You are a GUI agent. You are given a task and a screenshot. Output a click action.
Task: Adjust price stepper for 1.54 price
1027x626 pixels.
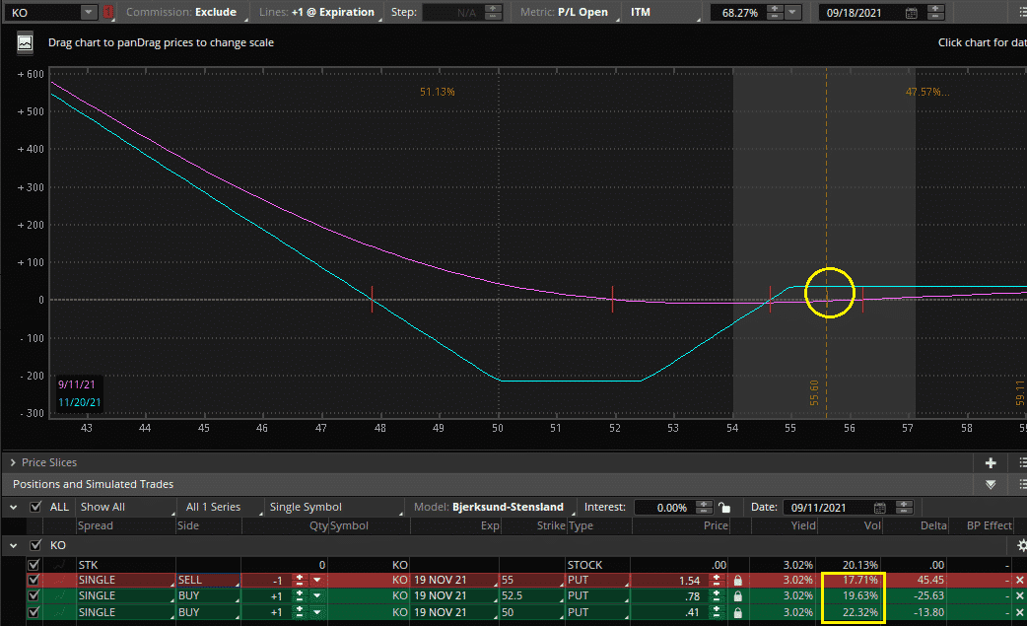click(716, 581)
